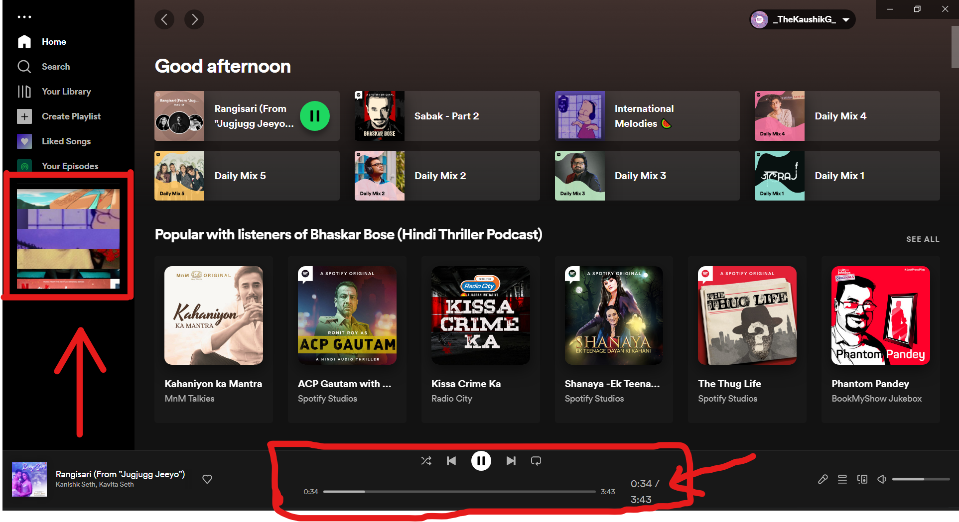Go back using the left navigation chevron
959x522 pixels.
164,19
